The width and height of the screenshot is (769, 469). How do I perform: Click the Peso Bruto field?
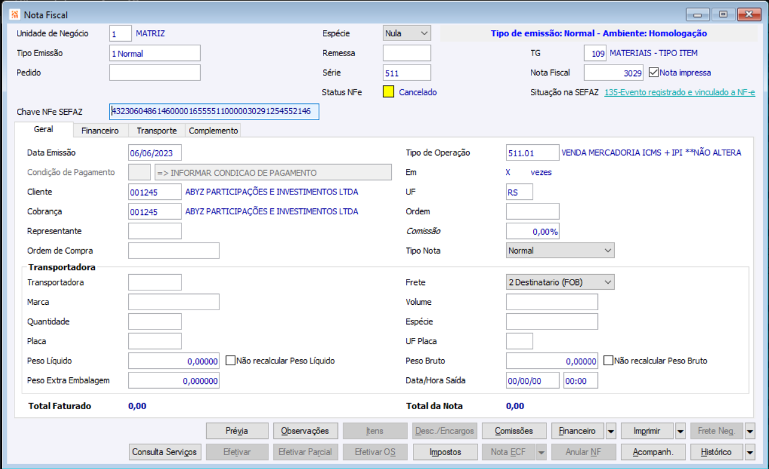point(552,361)
